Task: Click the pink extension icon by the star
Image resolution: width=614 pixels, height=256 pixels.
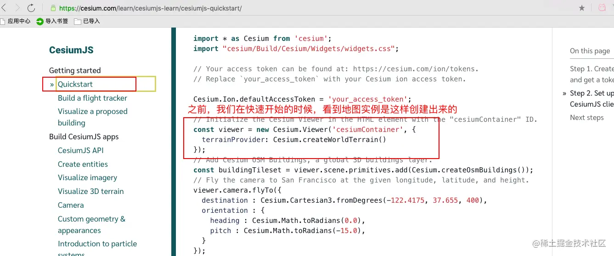Action: (602, 8)
